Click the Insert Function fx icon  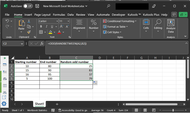42,44
